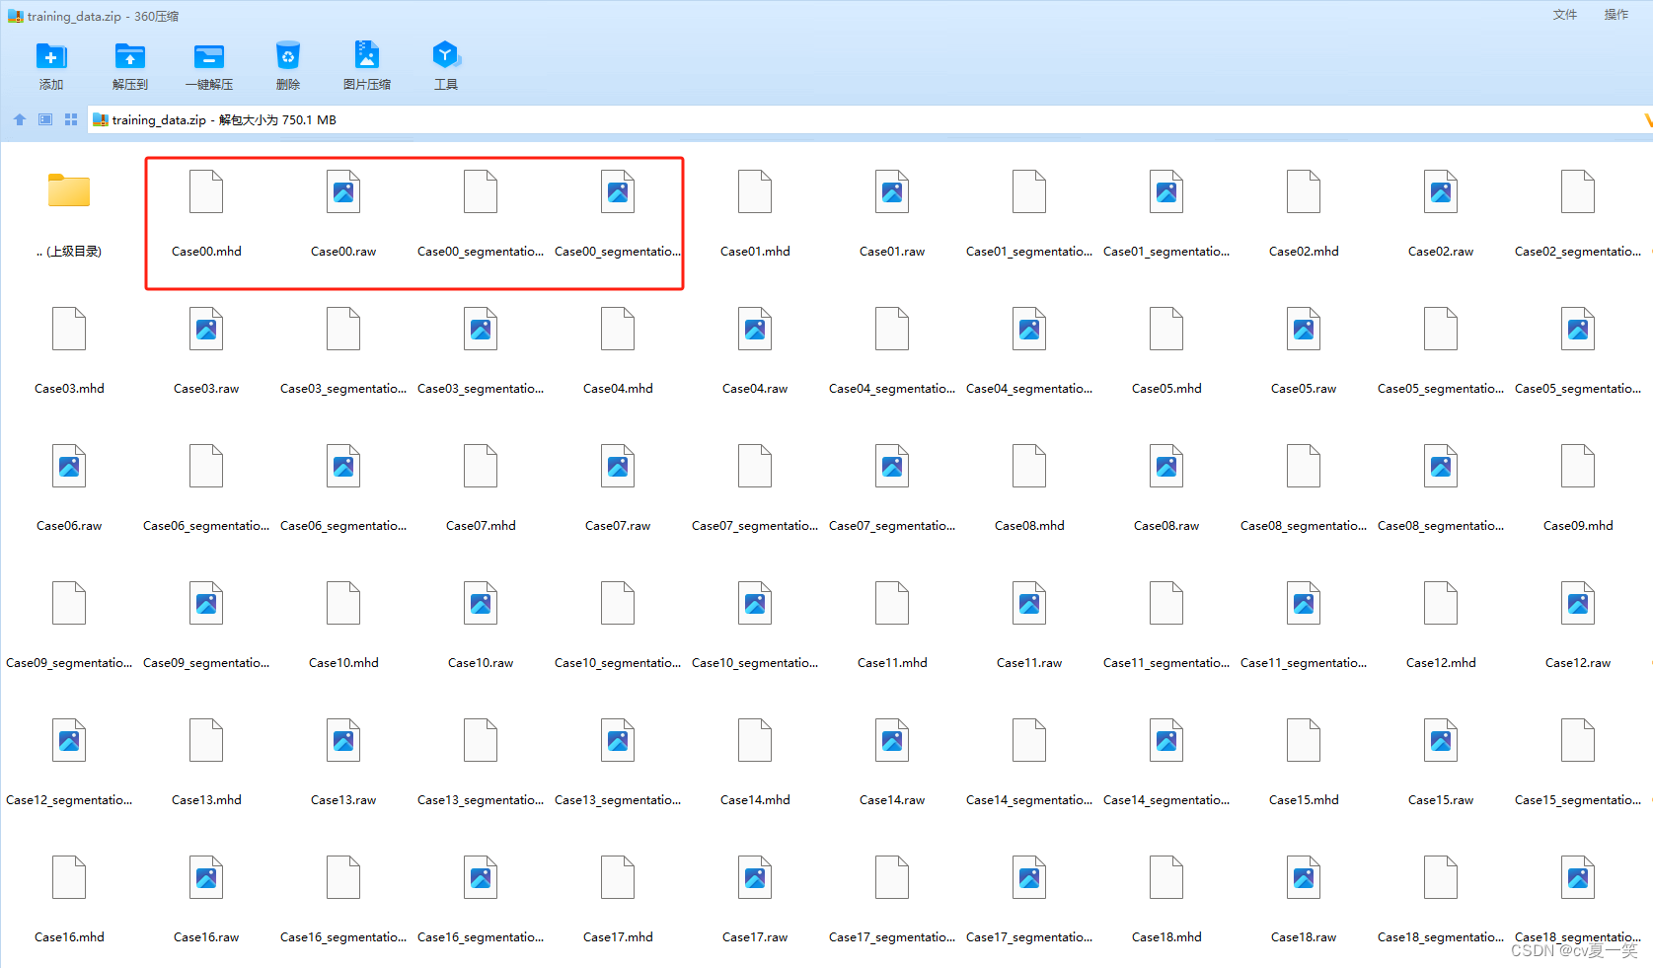Select the Case08.mhd file icon
This screenshot has height=968, width=1653.
1029,466
